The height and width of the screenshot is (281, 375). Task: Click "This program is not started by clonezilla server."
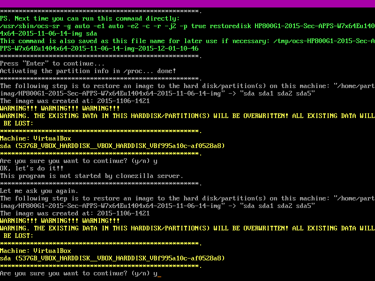[91, 176]
